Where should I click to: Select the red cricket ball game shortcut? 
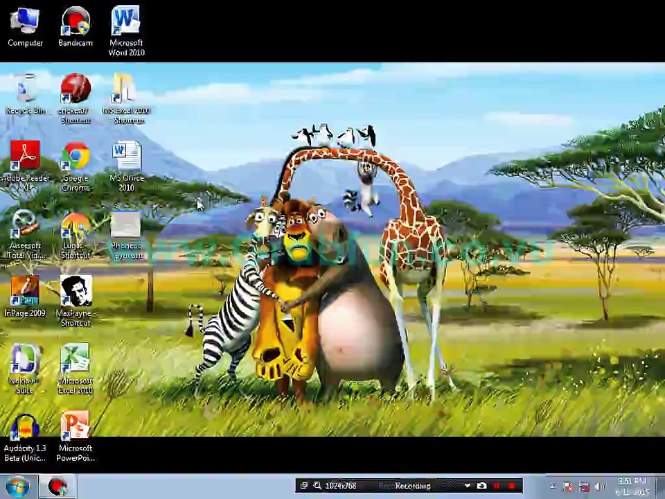[x=76, y=98]
